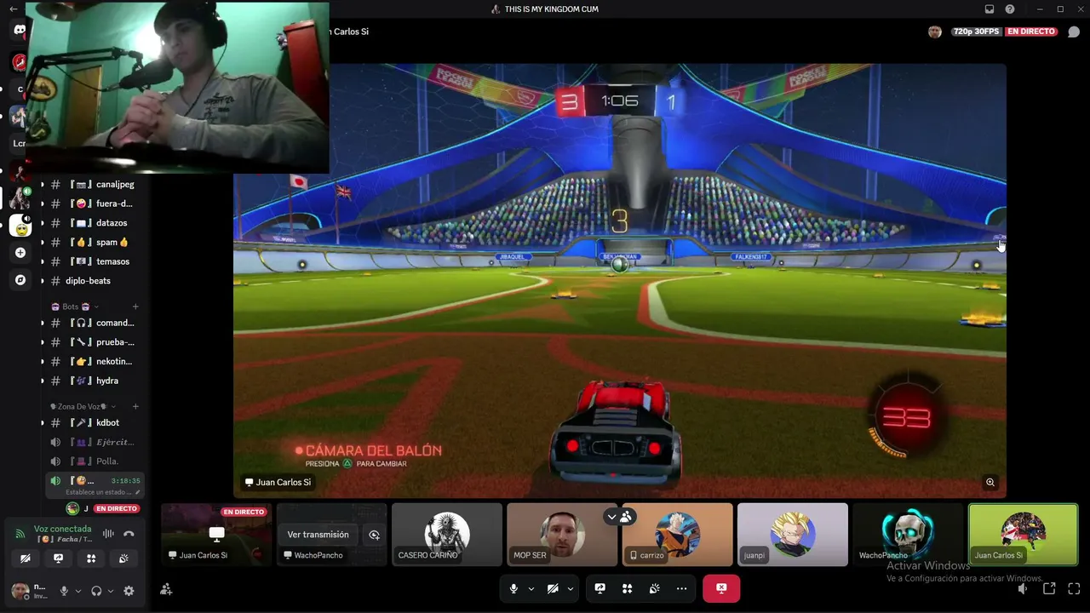Open Discord home from the logo icon
This screenshot has height=613, width=1090.
coord(20,30)
